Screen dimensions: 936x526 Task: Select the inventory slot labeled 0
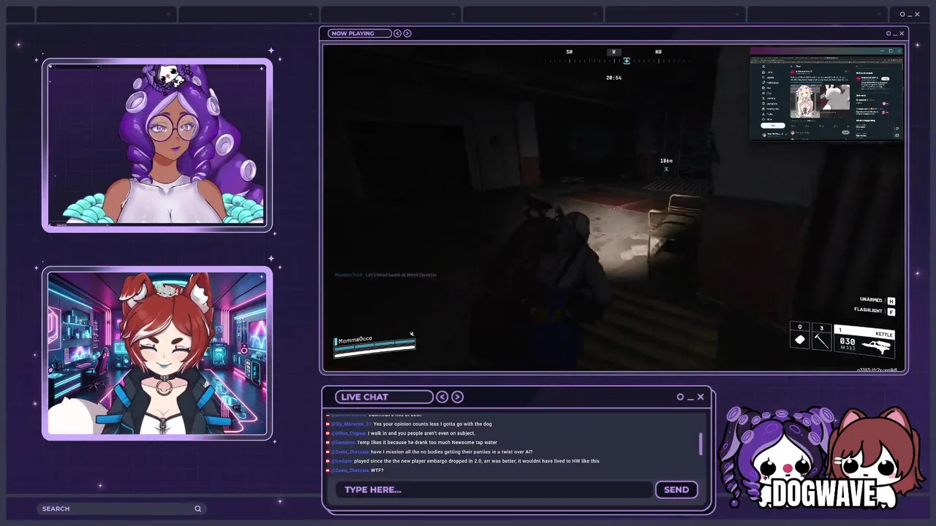pyautogui.click(x=799, y=337)
